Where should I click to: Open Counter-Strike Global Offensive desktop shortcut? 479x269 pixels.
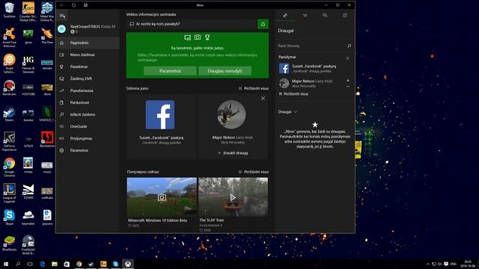coord(28,12)
